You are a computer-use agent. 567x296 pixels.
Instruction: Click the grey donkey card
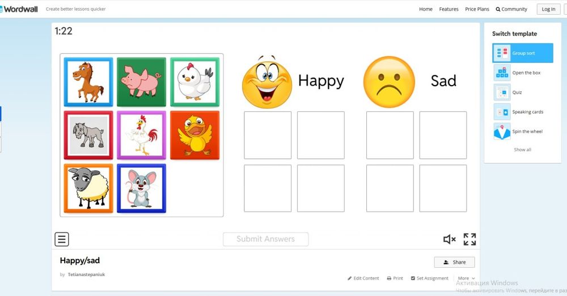pyautogui.click(x=88, y=136)
